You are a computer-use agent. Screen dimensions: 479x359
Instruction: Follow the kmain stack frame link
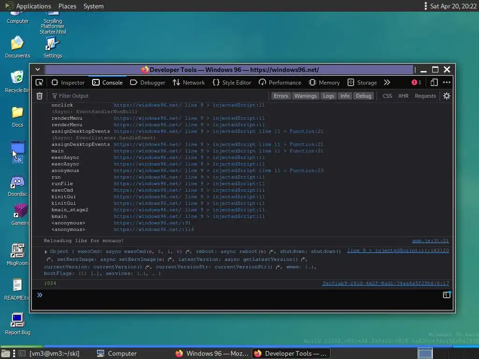click(x=189, y=216)
